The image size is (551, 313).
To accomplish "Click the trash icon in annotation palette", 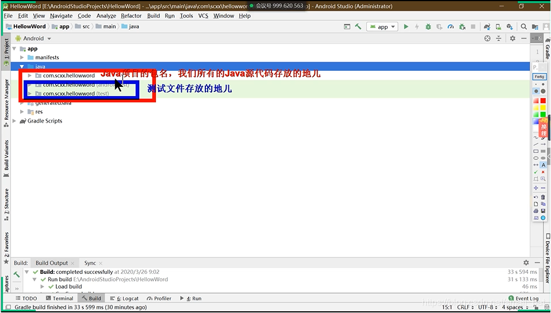I will 543,197.
